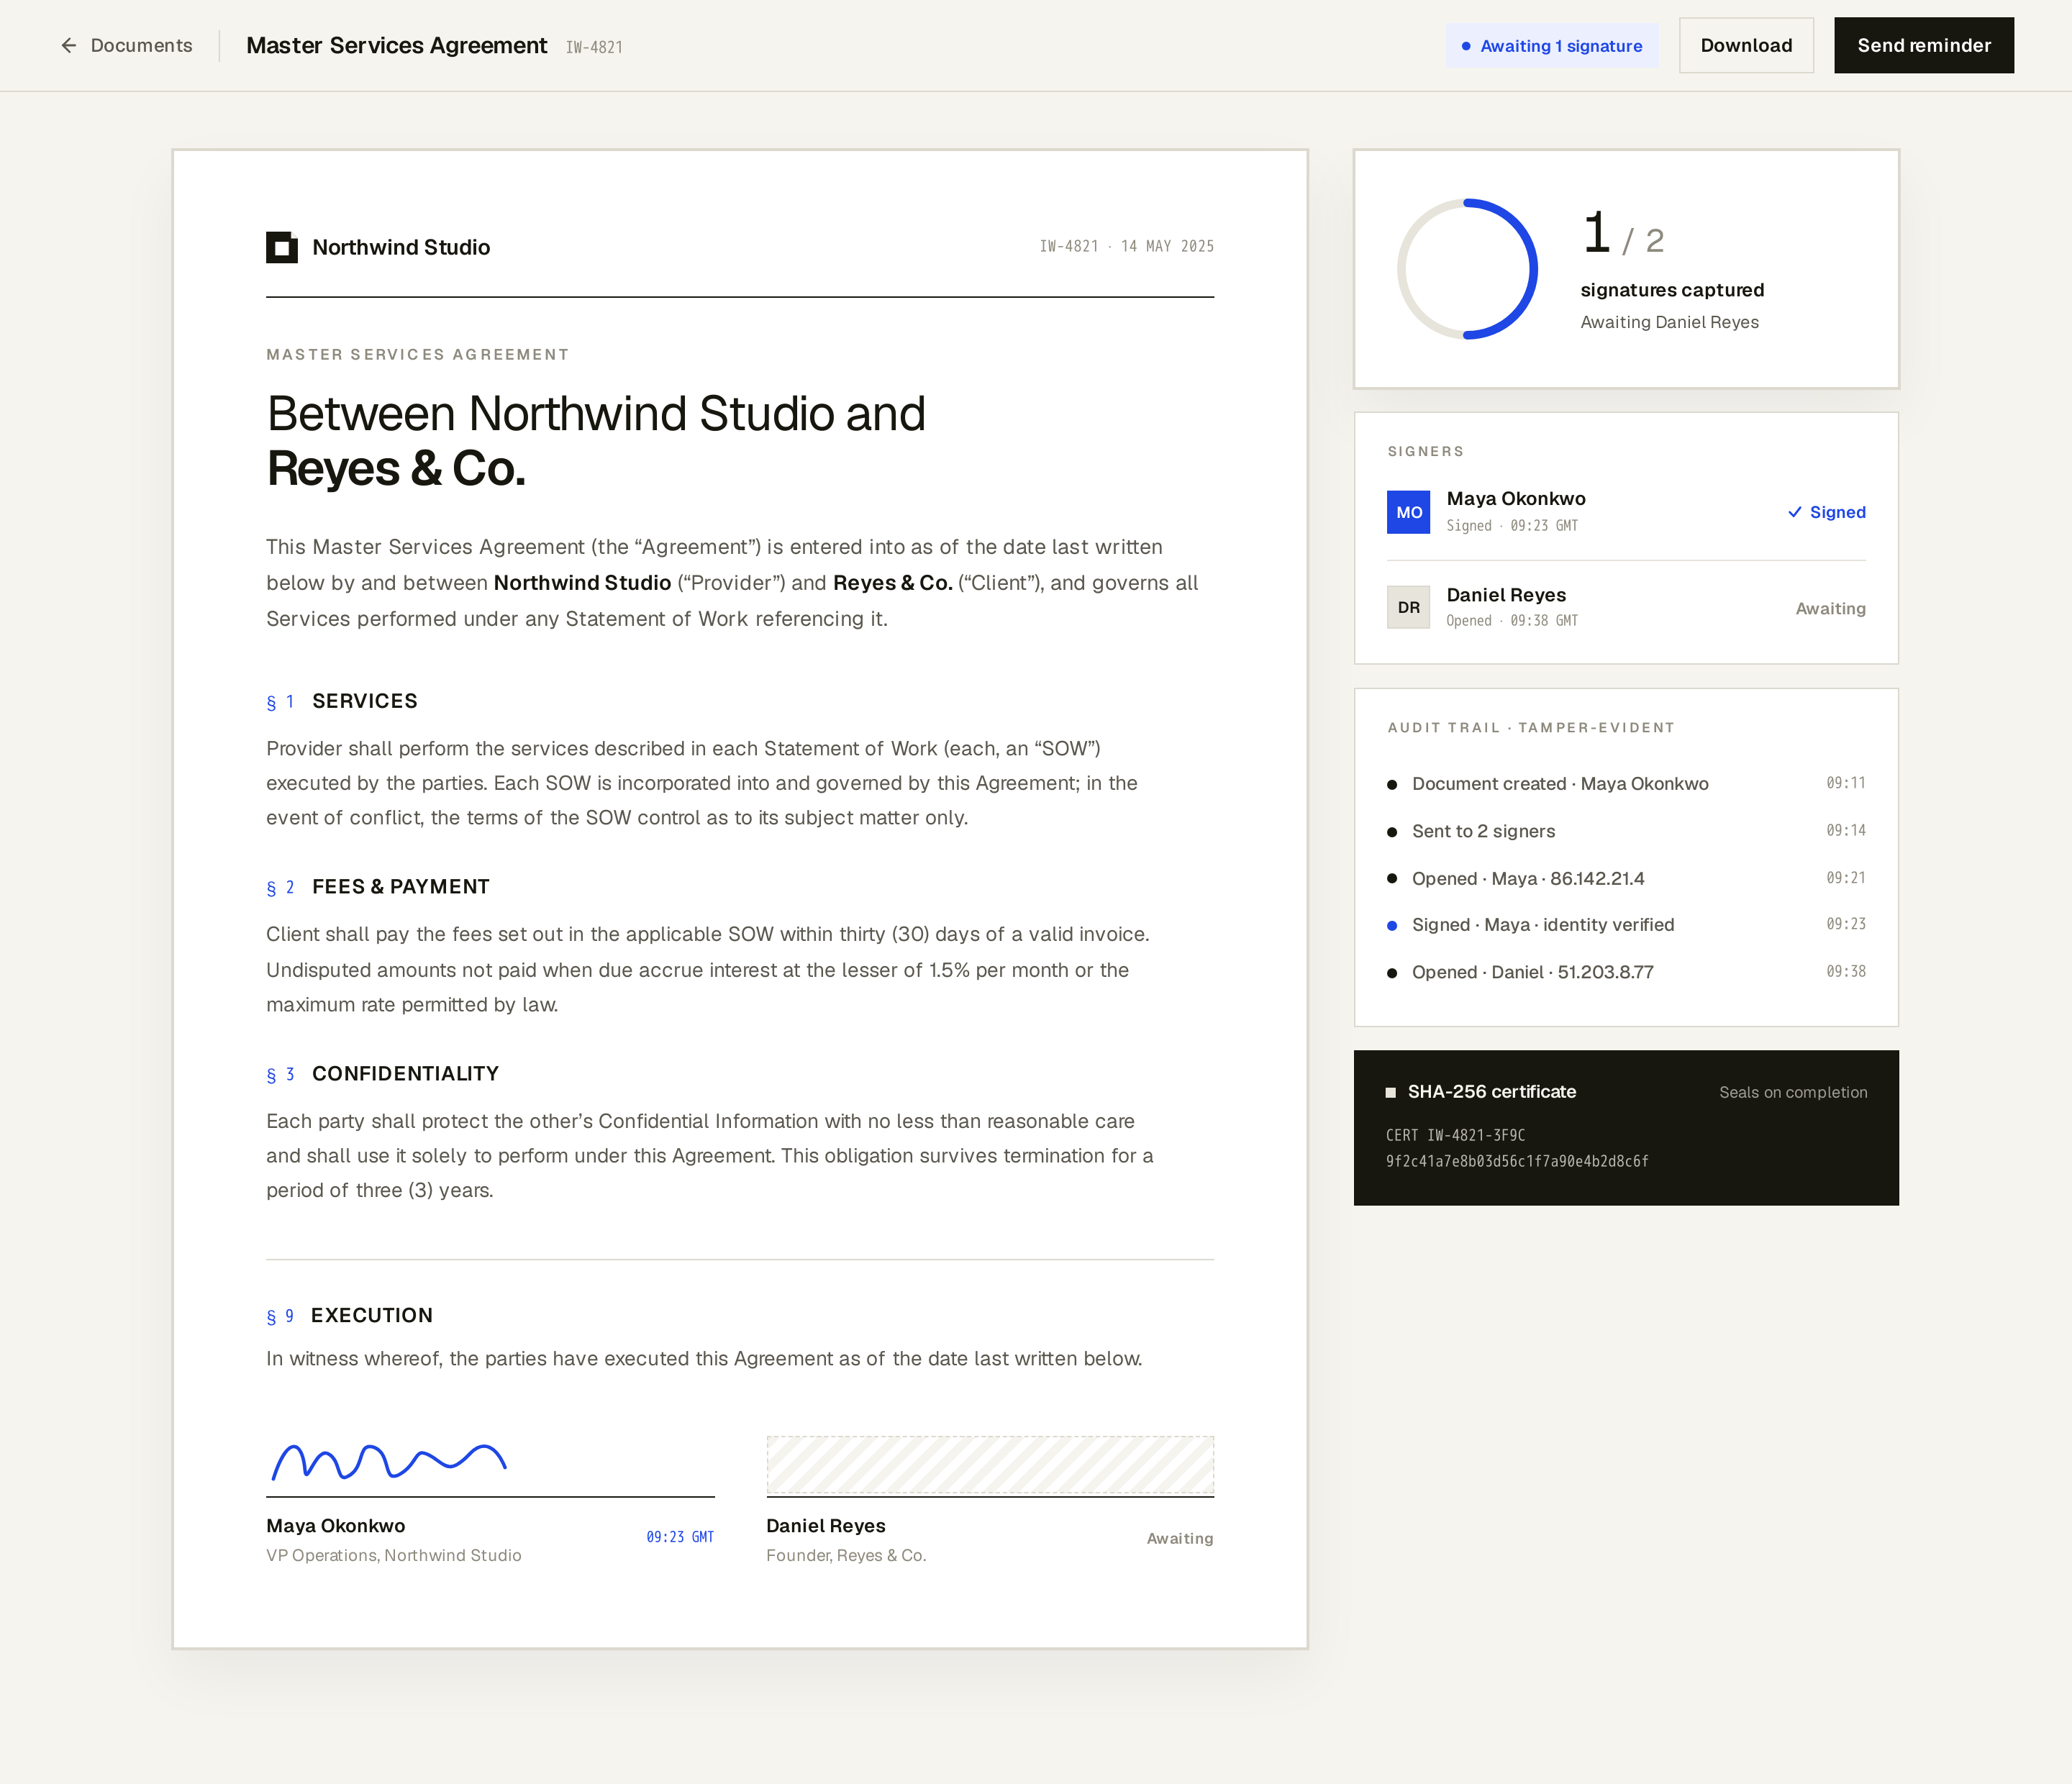Click the section 1 Services marker
The width and height of the screenshot is (2072, 1784).
point(280,702)
